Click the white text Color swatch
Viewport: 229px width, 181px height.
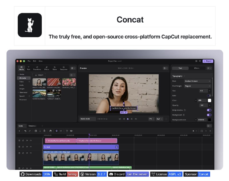pyautogui.click(x=210, y=100)
